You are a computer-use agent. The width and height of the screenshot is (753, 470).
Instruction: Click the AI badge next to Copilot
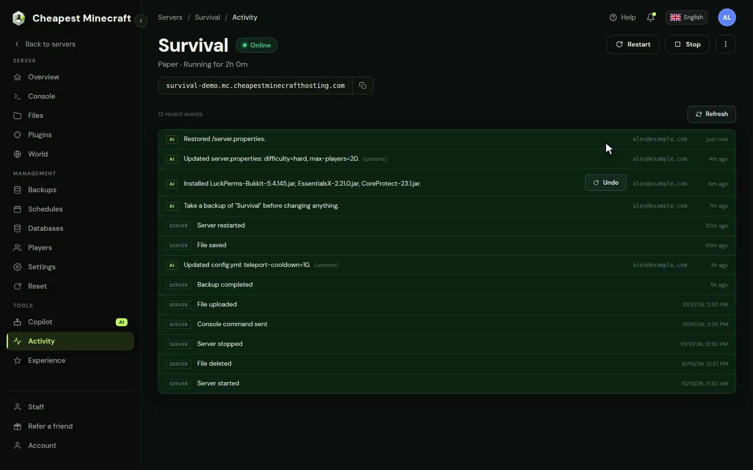(x=121, y=322)
